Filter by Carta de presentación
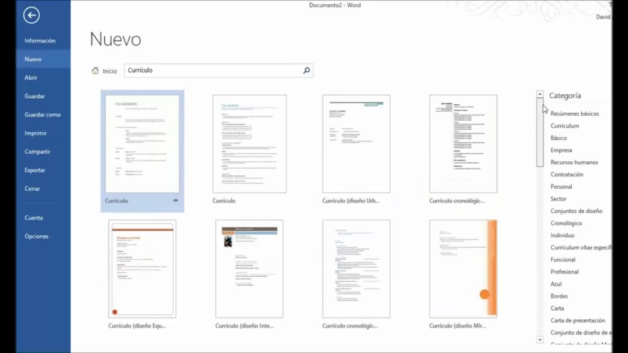Screen dimensions: 628x353 (577, 320)
